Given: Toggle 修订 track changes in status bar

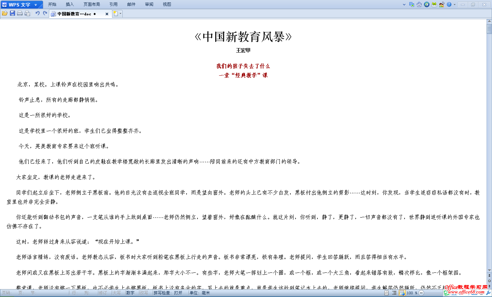Looking at the screenshot, I should (103, 293).
